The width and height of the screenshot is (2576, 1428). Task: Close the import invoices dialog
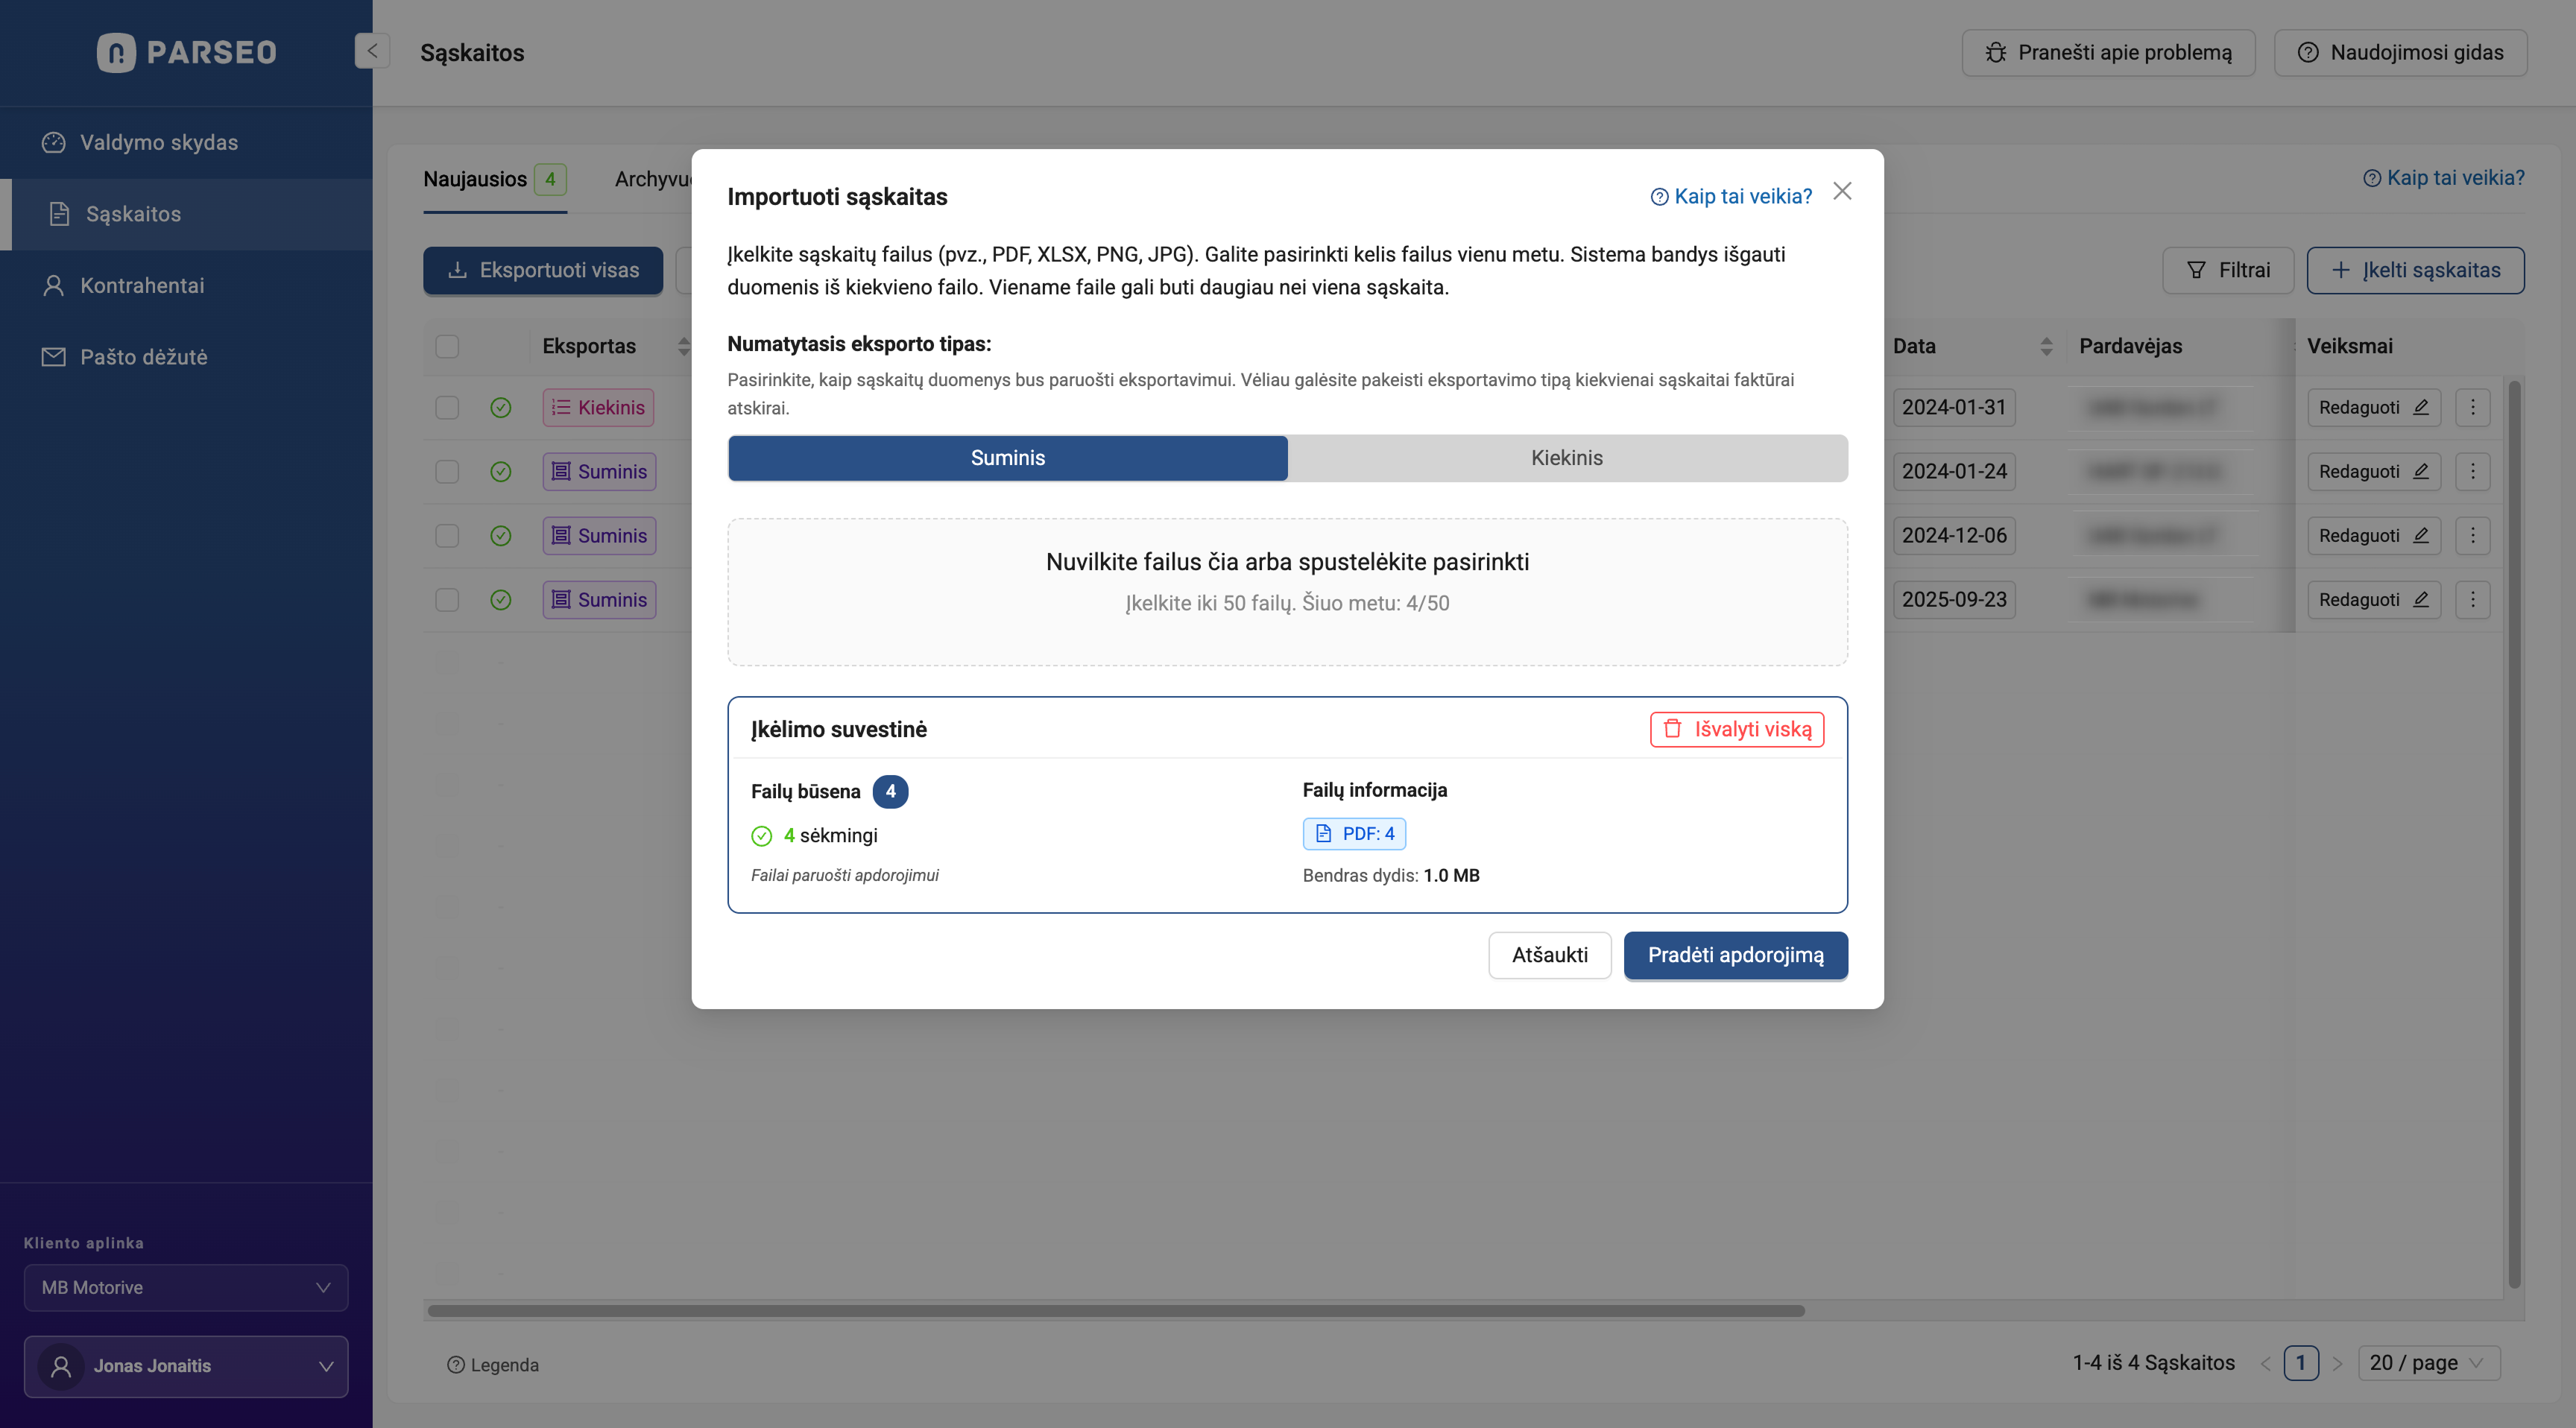point(1842,191)
